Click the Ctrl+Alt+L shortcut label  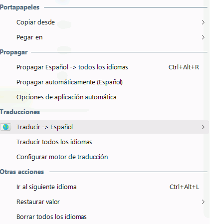click(184, 187)
